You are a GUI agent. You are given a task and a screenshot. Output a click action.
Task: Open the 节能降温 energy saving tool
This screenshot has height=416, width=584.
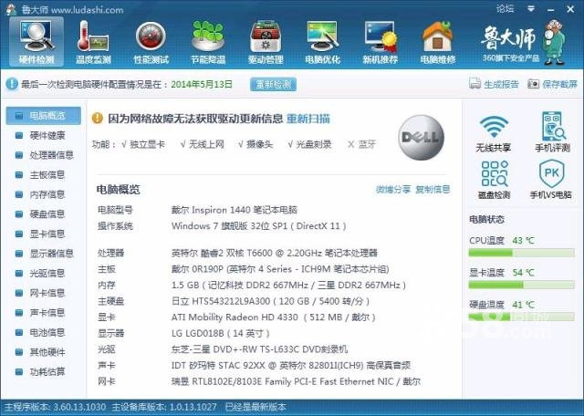click(208, 42)
